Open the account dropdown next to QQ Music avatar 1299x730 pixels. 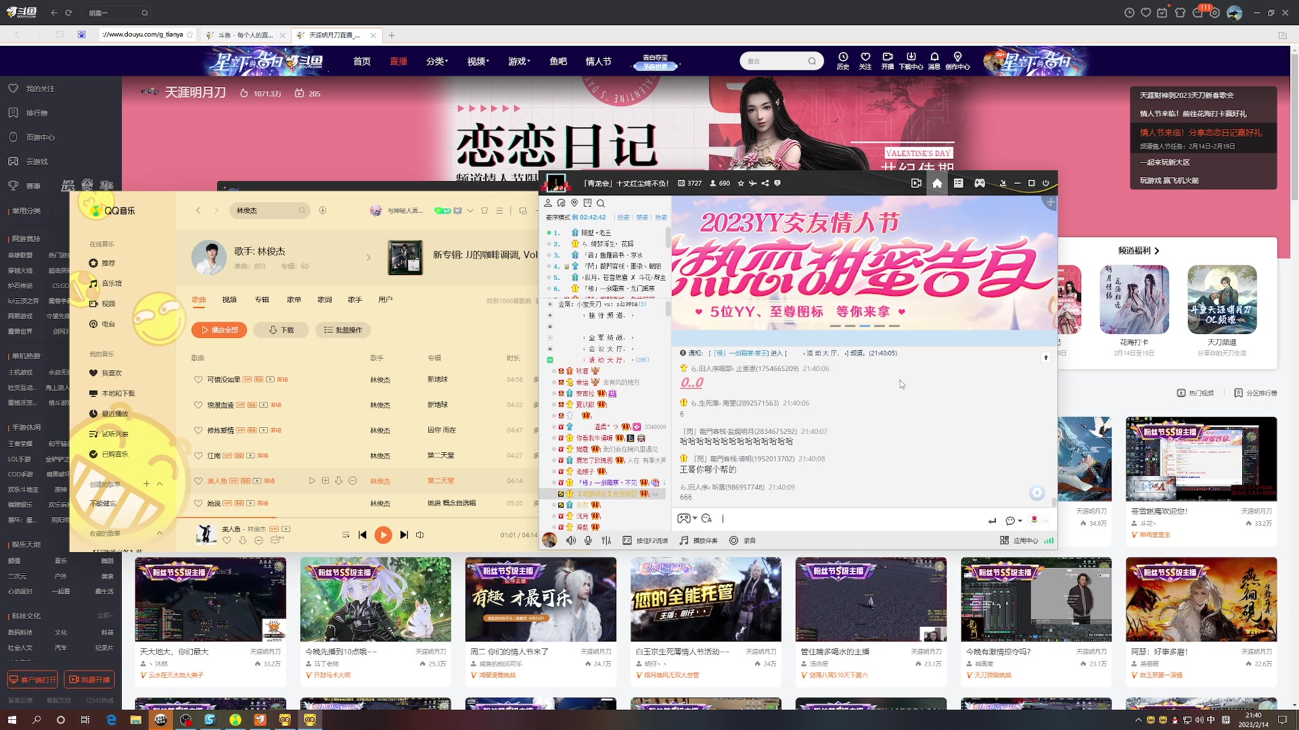472,210
